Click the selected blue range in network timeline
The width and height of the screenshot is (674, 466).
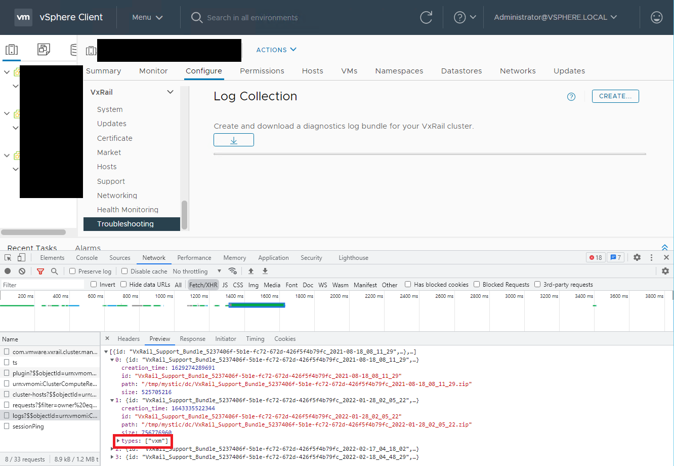pos(257,305)
